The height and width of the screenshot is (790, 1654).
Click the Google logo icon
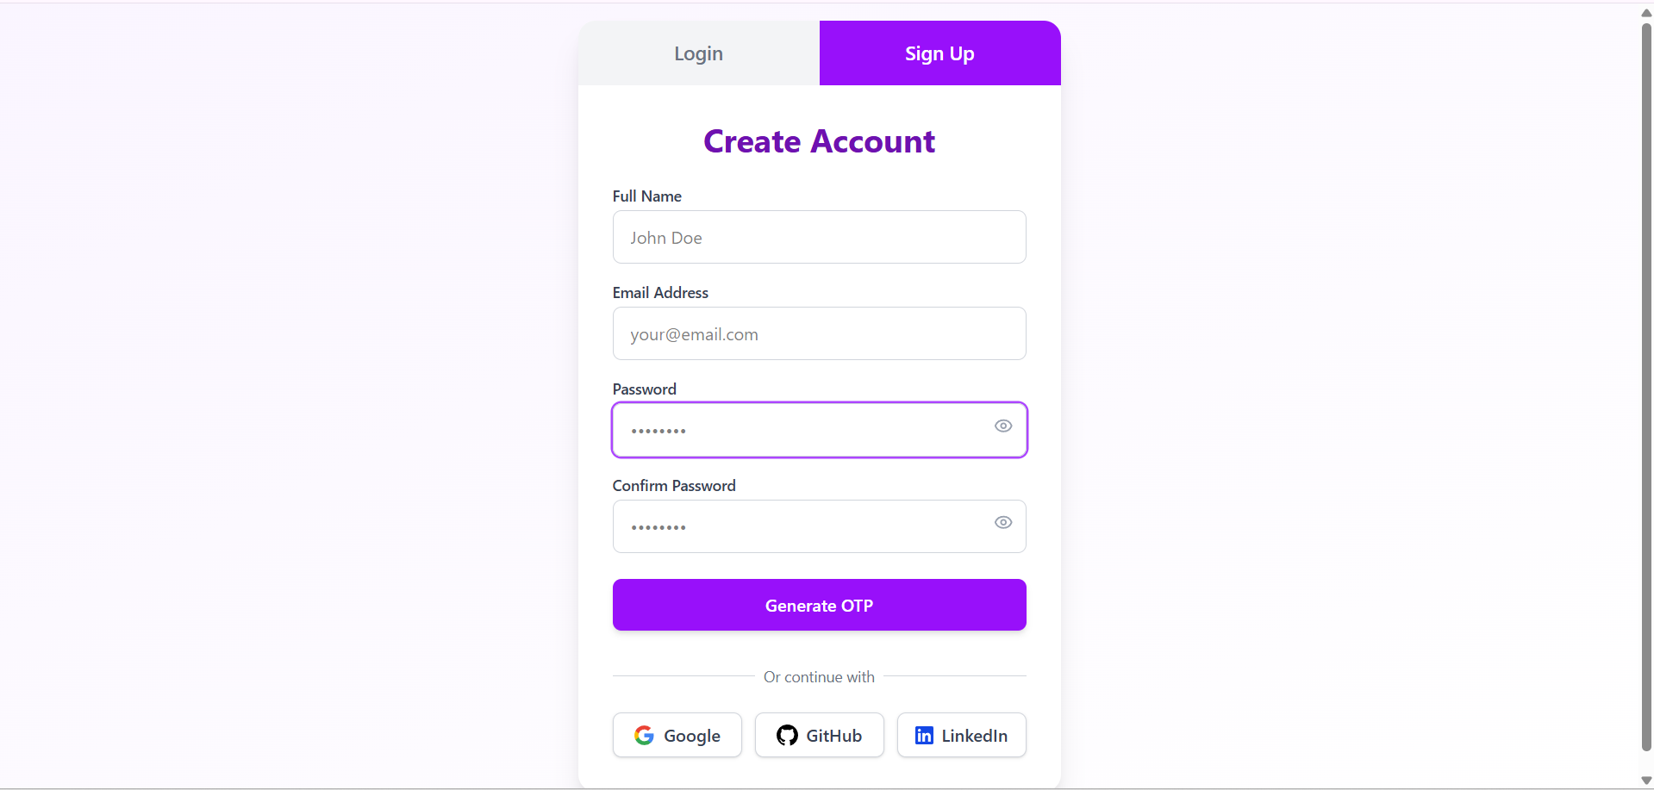(644, 735)
